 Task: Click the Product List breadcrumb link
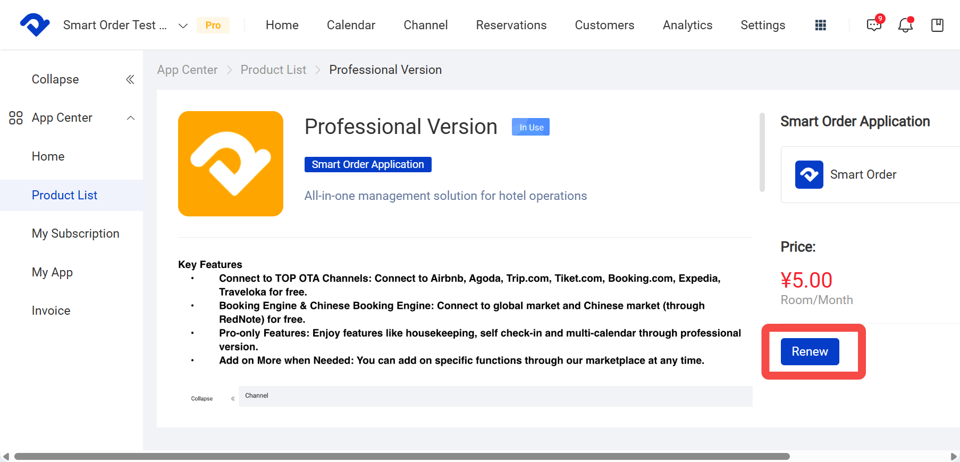point(273,70)
